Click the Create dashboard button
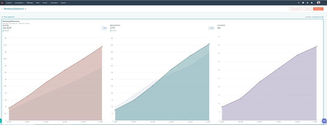 pyautogui.click(x=296, y=9)
